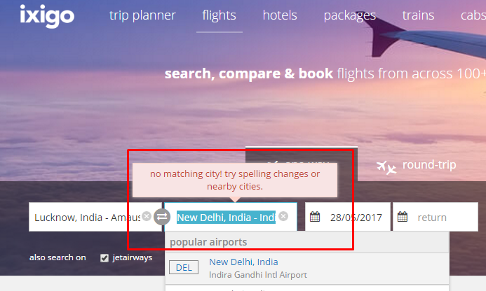Open the trip planner menu

tap(142, 15)
